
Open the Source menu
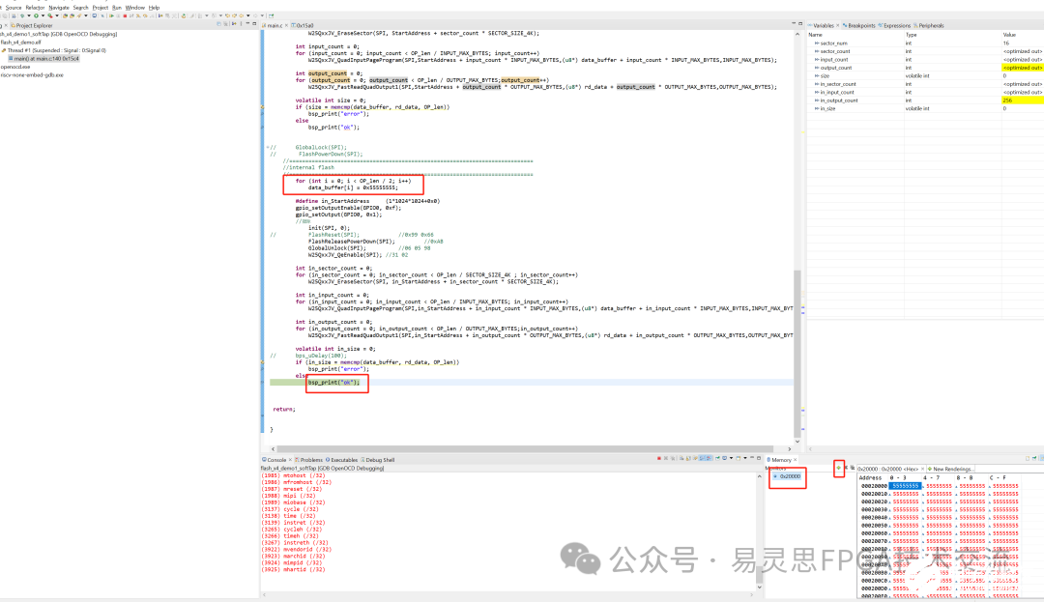pos(14,8)
